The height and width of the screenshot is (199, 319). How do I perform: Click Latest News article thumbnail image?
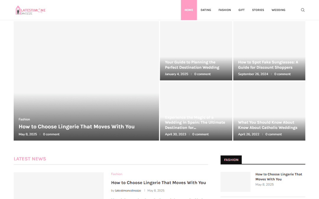pyautogui.click(x=58, y=186)
